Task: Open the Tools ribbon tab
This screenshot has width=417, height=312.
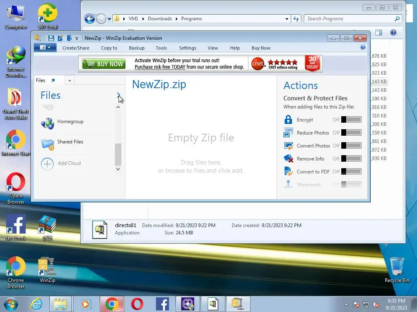Action: click(x=161, y=48)
